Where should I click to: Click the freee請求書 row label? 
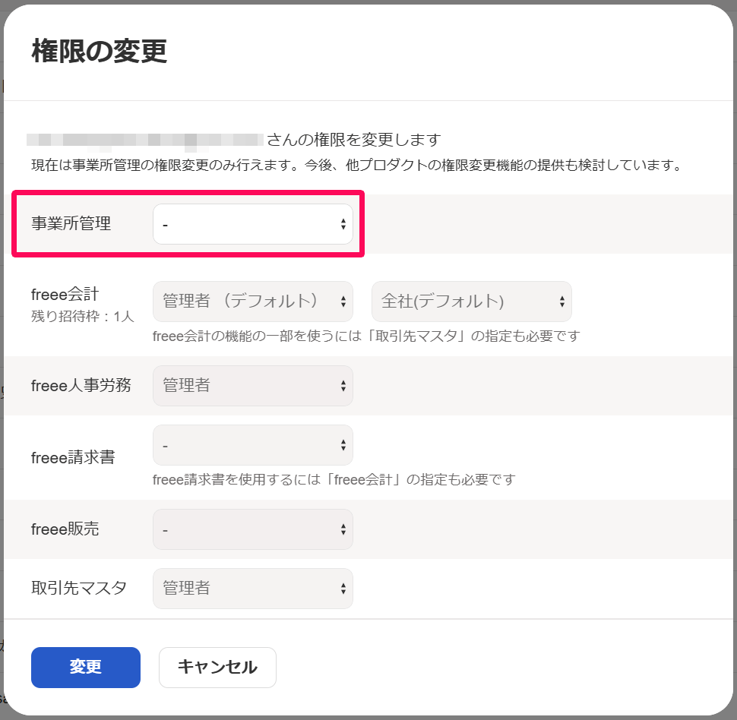click(73, 457)
